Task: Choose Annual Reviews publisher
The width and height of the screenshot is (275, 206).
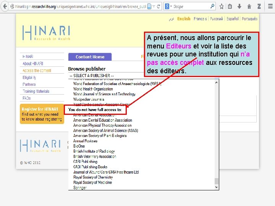Action: coord(85,141)
